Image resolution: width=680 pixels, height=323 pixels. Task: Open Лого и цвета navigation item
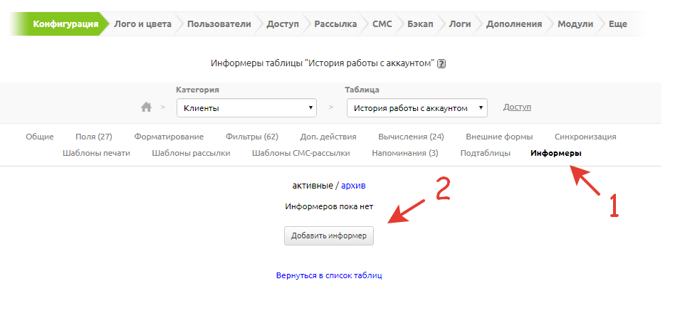pyautogui.click(x=142, y=23)
